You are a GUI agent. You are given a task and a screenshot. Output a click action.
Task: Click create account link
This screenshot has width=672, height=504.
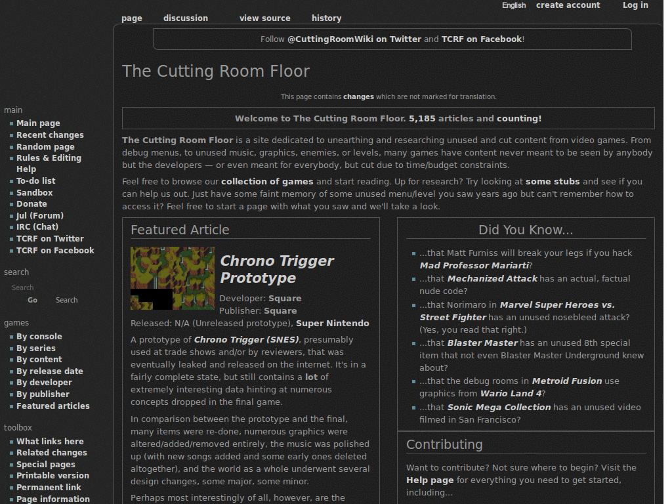568,5
